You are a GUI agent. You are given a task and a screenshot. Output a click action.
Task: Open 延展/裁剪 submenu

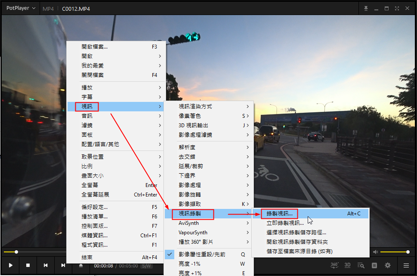pyautogui.click(x=209, y=166)
